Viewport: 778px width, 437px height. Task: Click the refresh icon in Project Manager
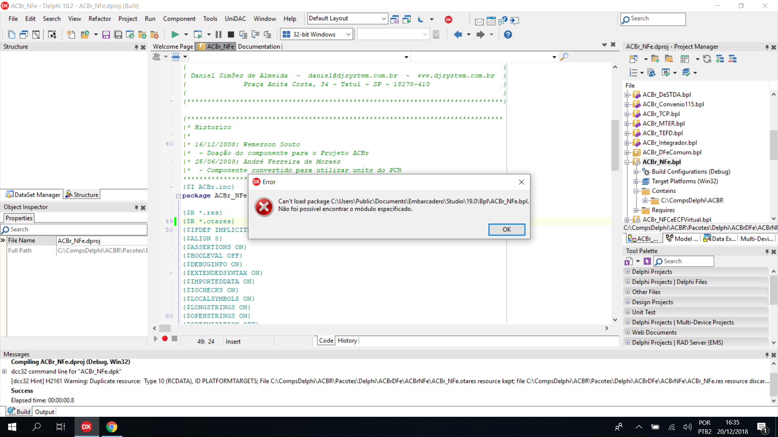pos(707,59)
